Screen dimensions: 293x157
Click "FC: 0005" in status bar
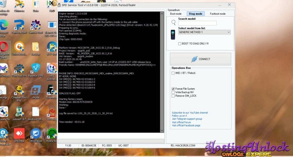107,145
